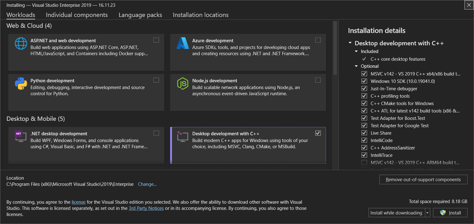Click the workloads list vertical scrollbar

coord(335,48)
